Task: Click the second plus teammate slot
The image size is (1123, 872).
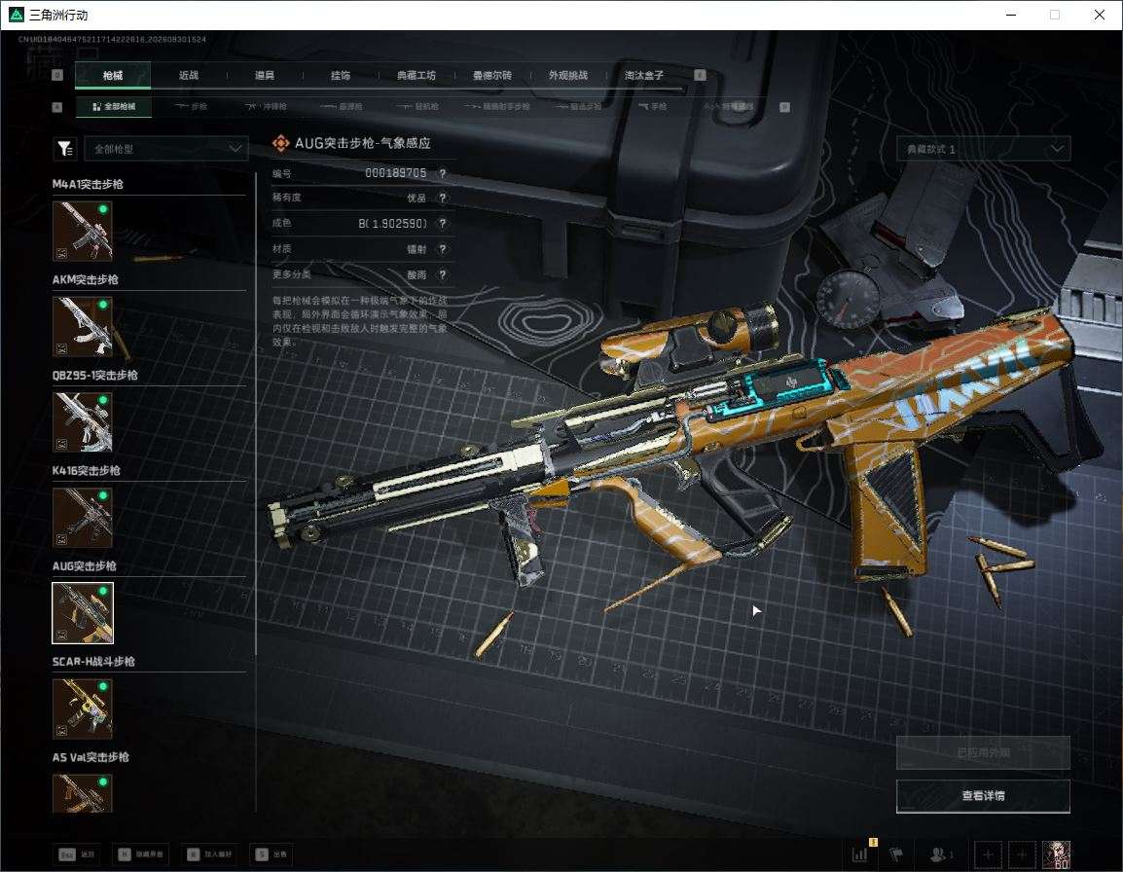Action: click(1022, 854)
